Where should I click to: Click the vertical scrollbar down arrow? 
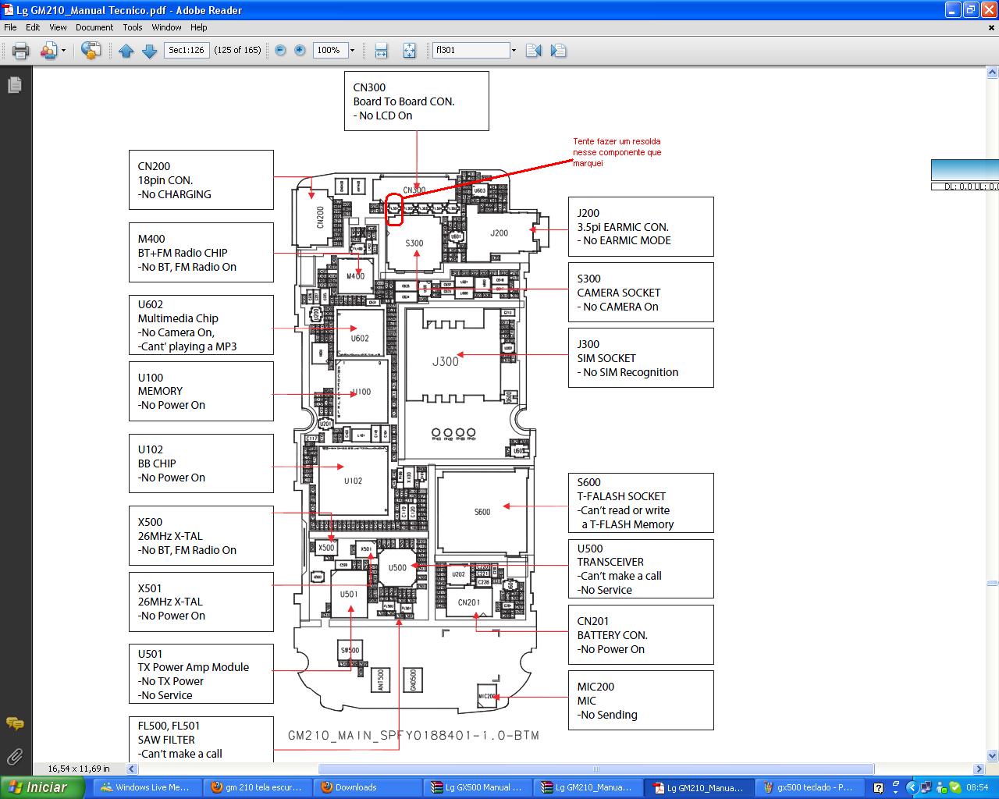point(992,755)
